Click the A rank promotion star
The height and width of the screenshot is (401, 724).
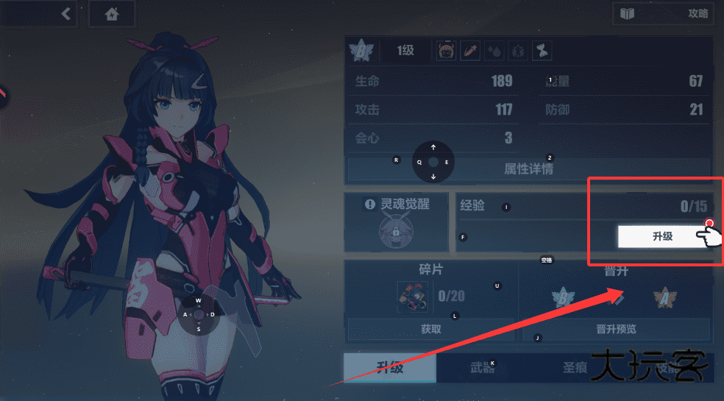coord(665,299)
